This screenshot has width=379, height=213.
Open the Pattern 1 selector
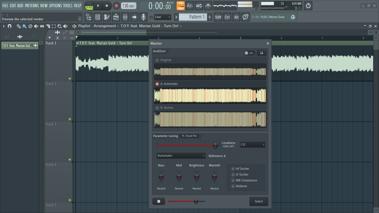(193, 17)
